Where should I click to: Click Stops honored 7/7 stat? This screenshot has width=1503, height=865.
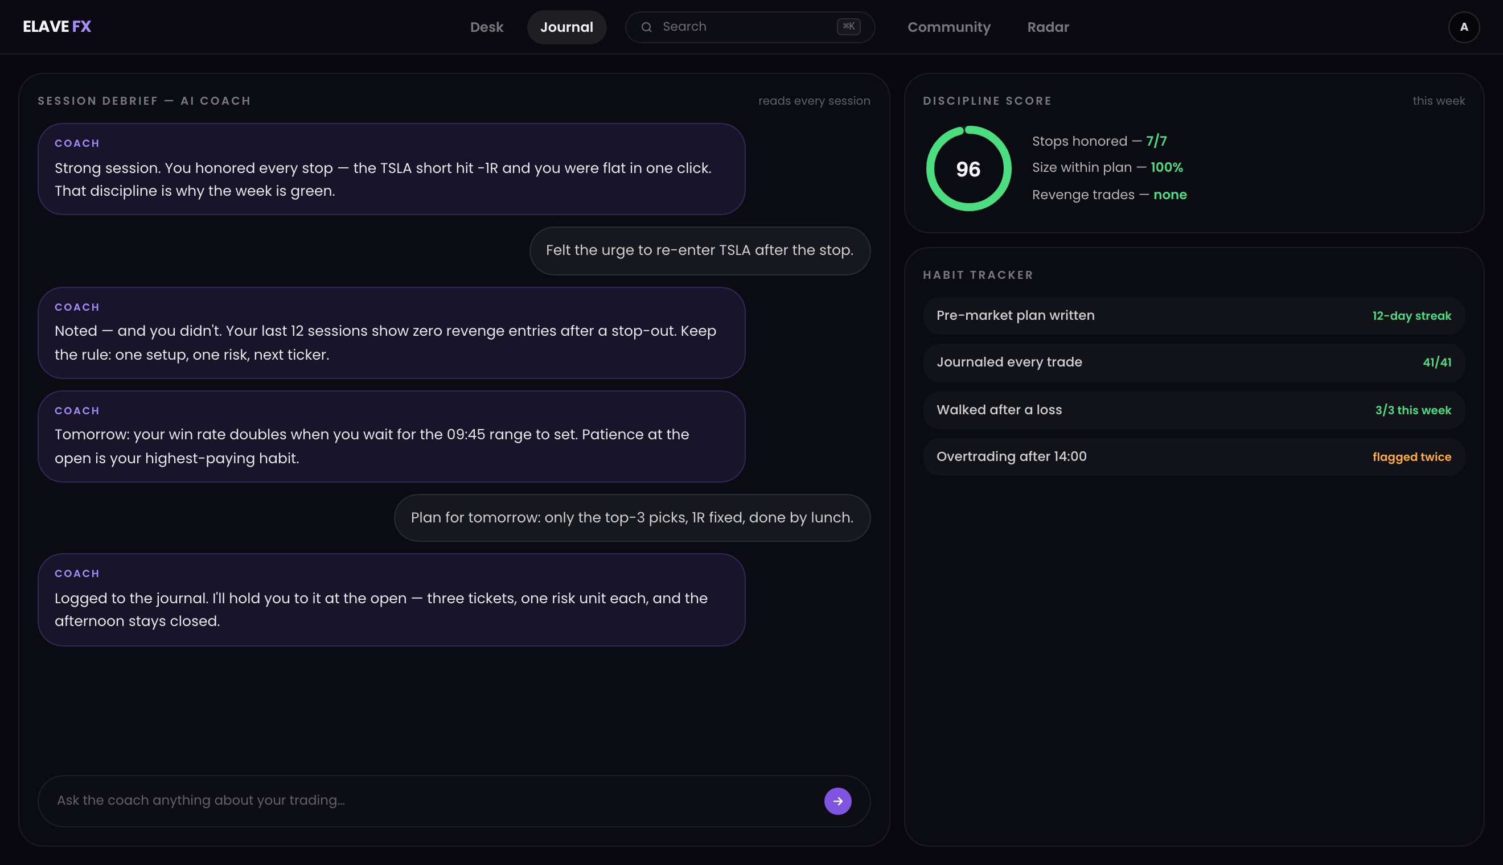pos(1099,141)
